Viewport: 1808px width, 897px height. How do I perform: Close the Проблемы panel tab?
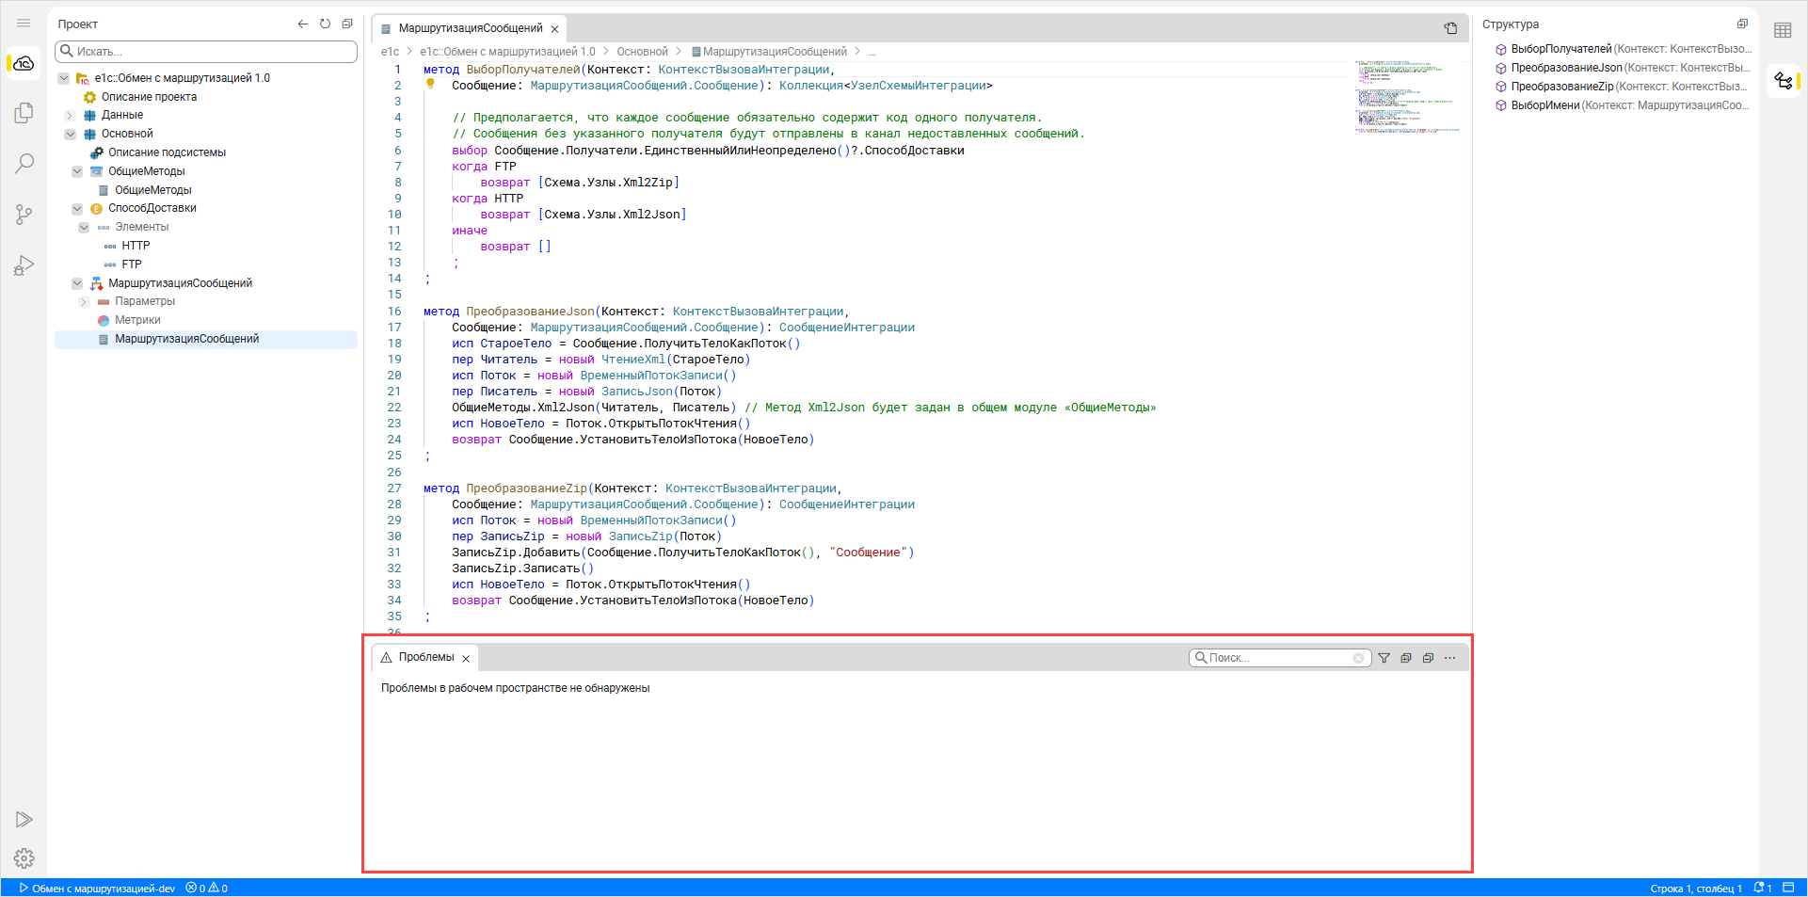point(466,659)
